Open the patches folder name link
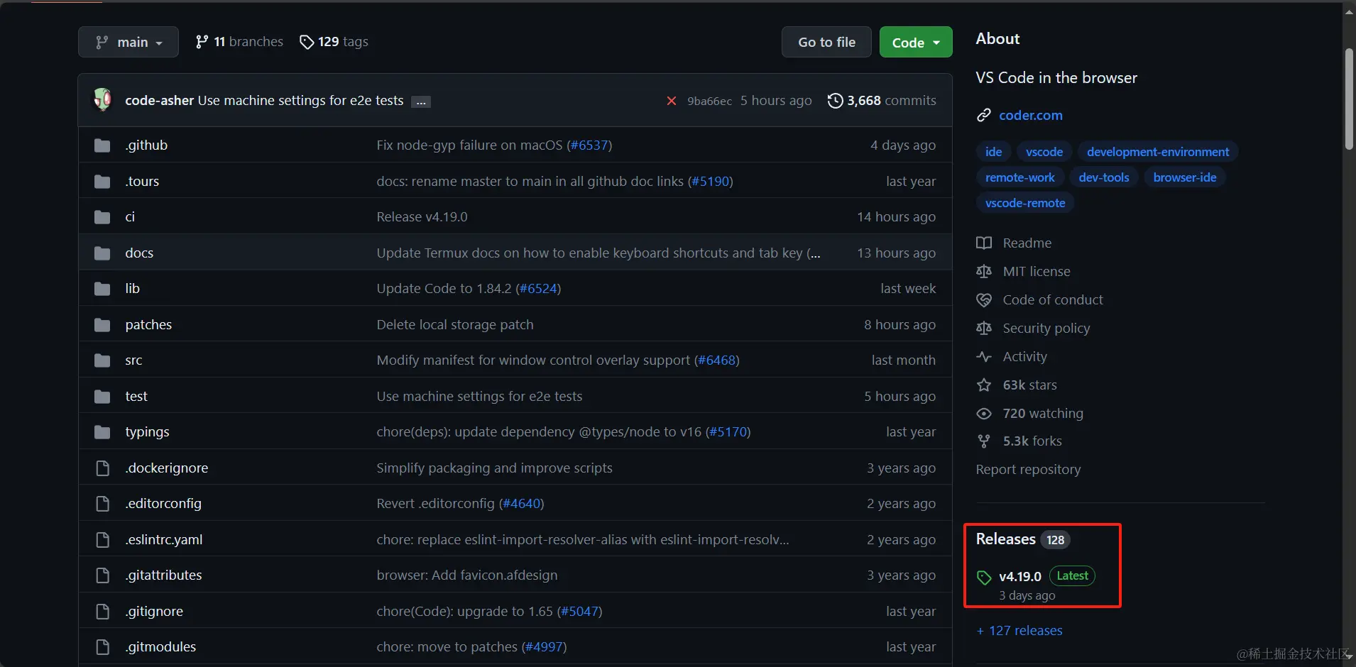This screenshot has width=1356, height=667. (148, 325)
